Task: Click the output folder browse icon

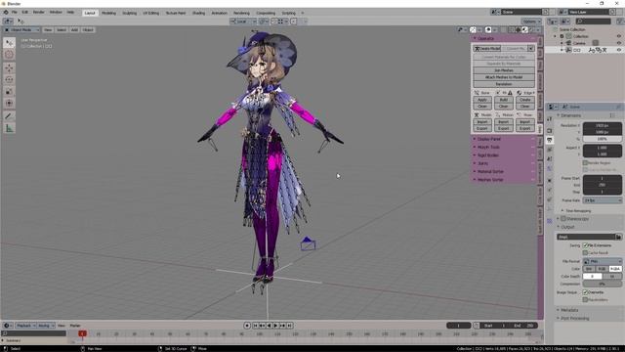Action: (x=618, y=237)
